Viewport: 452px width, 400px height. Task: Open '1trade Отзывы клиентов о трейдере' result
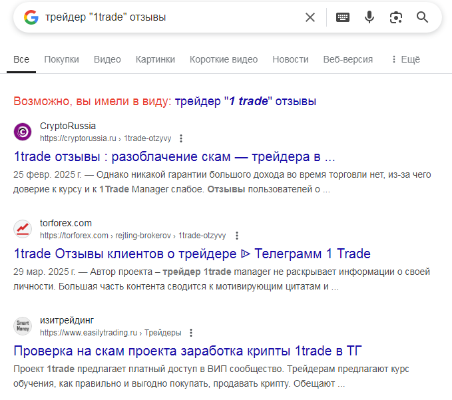pos(192,254)
